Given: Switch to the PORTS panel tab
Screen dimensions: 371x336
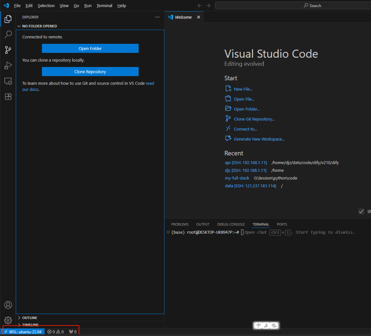Looking at the screenshot, I should pos(282,224).
